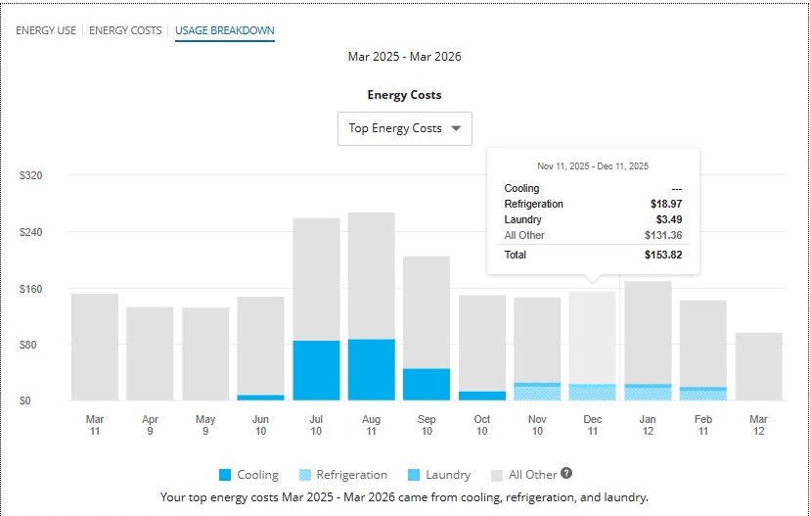Click the Nov 10 refrigeration bar segment
The height and width of the screenshot is (516, 810).
[537, 394]
